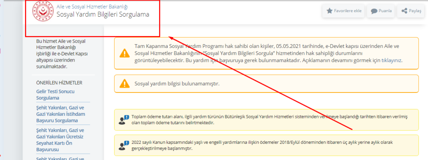Click the speech bubble icon in Puanla
The image size is (428, 160).
(x=374, y=11)
